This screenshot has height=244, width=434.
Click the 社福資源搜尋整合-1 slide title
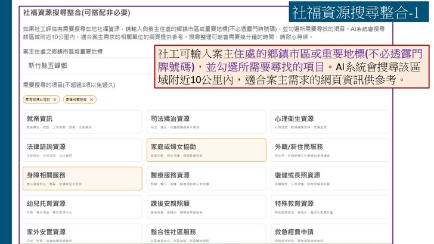[x=356, y=12]
